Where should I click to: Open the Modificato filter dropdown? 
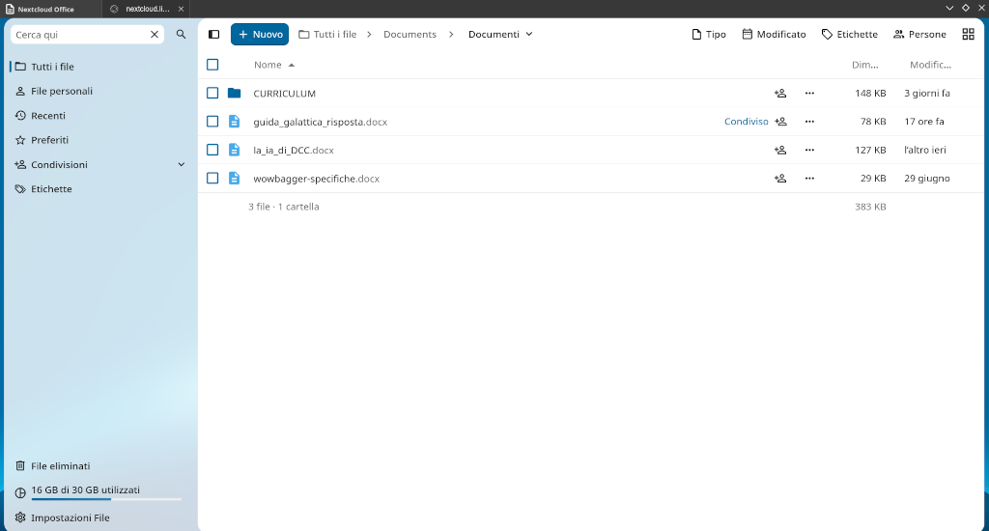pyautogui.click(x=774, y=34)
